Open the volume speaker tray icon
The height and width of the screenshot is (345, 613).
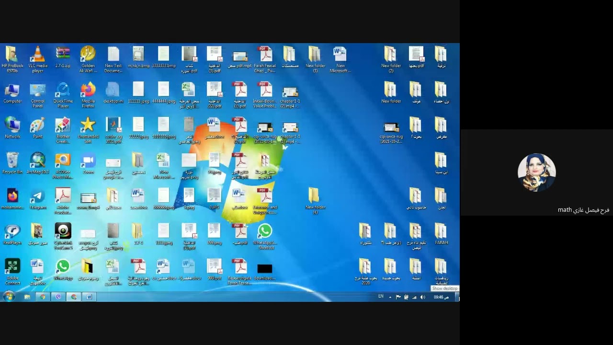coord(422,297)
